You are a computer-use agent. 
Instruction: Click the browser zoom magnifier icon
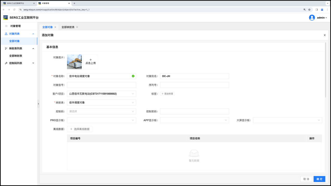(x=304, y=10)
